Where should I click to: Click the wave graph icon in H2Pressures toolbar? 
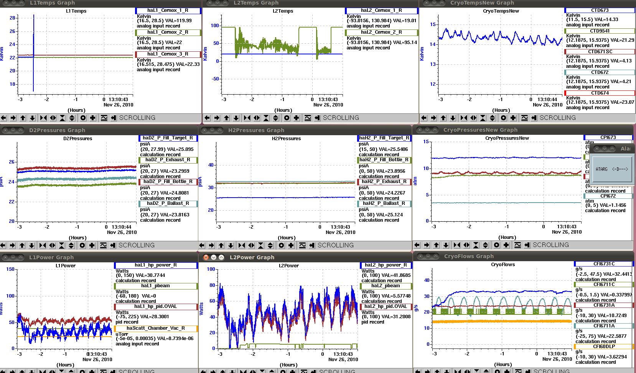coord(302,245)
